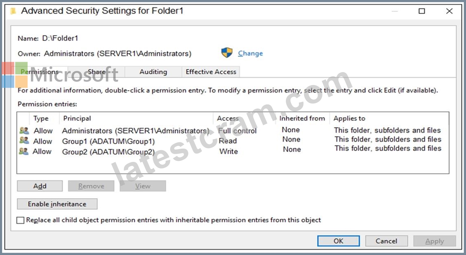
Task: Select the Group2 entry's user group icon
Action: pos(24,151)
